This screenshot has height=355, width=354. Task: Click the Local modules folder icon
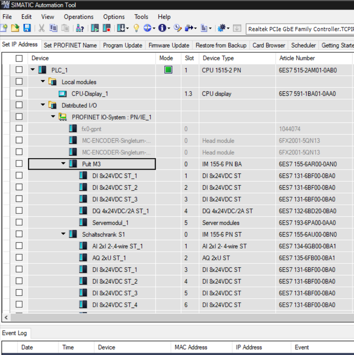tap(52, 82)
